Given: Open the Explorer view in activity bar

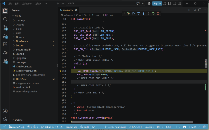Looking at the screenshot, I should click(x=5, y=11).
